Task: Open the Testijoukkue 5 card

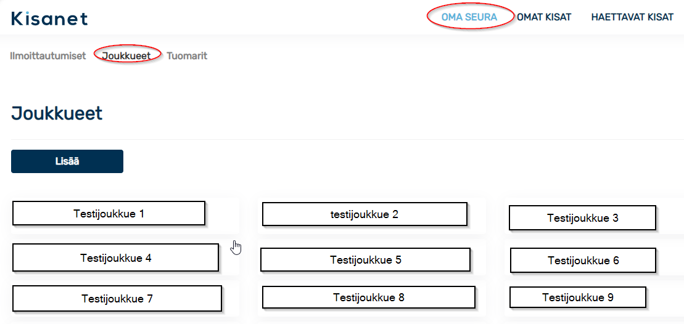Action: [x=366, y=260]
